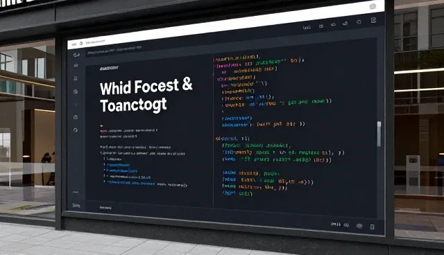The height and width of the screenshot is (255, 444).
Task: Click the browser address bar URL field
Action: pyautogui.click(x=95, y=42)
